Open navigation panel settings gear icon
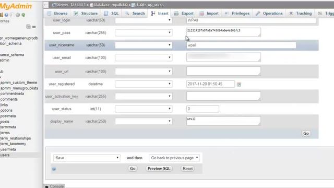The image size is (334, 188). pos(18,15)
